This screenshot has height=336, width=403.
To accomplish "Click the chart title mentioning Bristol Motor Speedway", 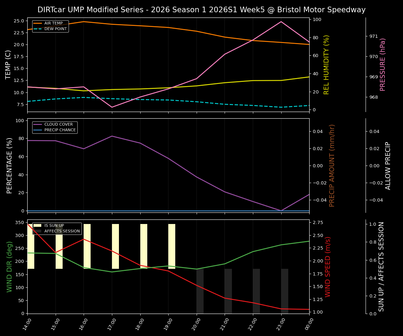I will click(x=201, y=10).
